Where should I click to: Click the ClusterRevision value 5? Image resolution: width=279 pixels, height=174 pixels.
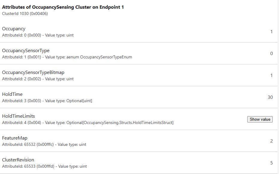coord(272,163)
